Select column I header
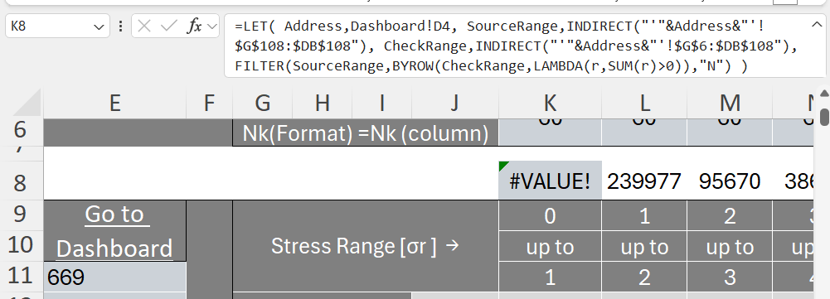Screen dimensions: 830x299 pyautogui.click(x=381, y=104)
